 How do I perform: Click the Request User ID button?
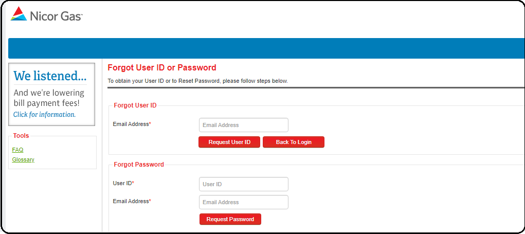pyautogui.click(x=229, y=142)
